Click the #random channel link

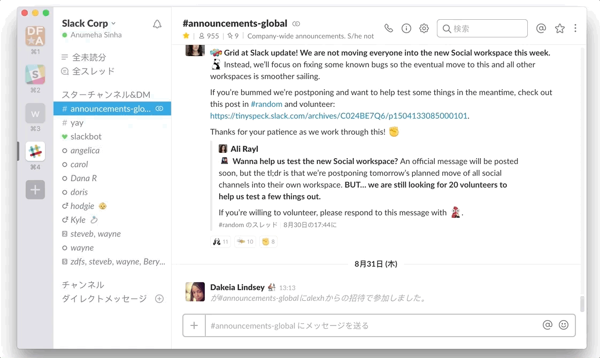pos(267,104)
